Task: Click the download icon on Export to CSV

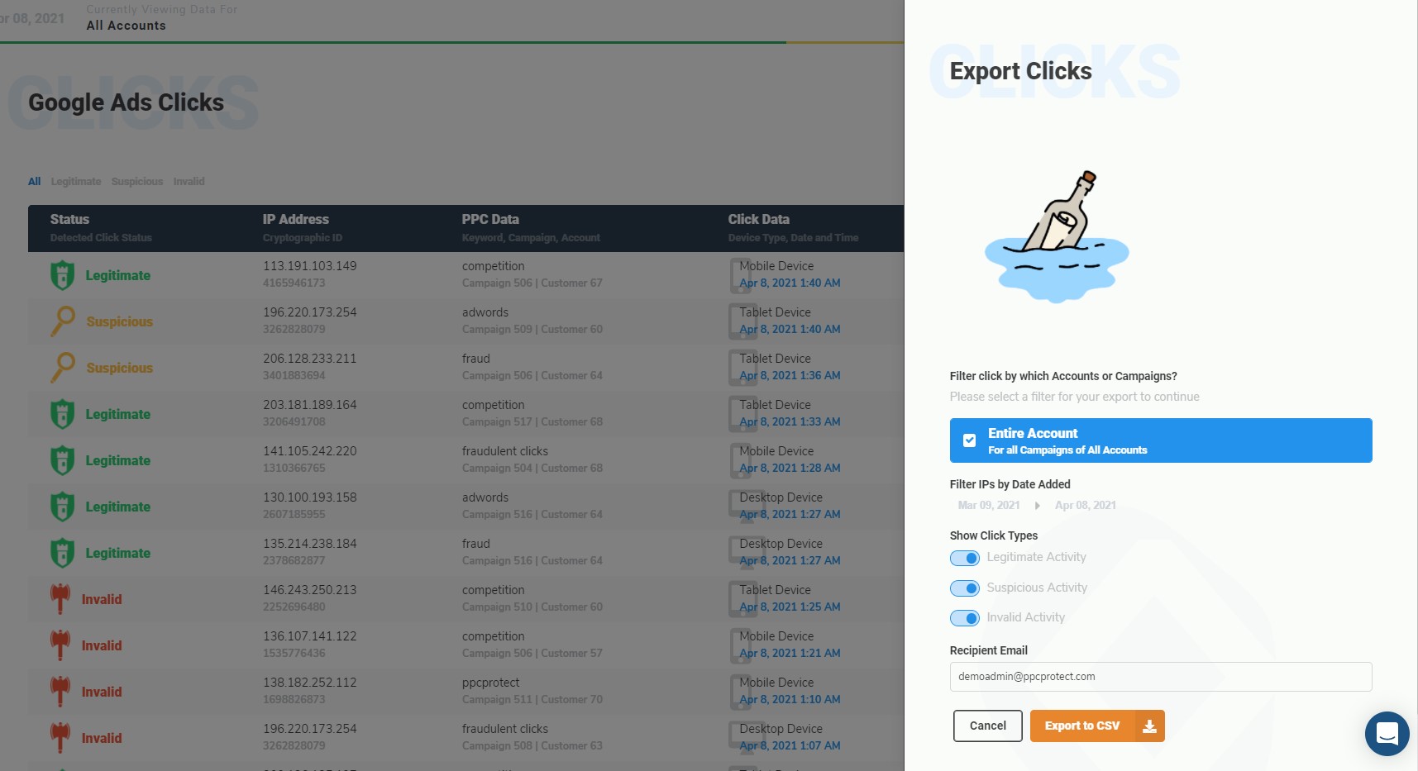Action: click(x=1149, y=726)
